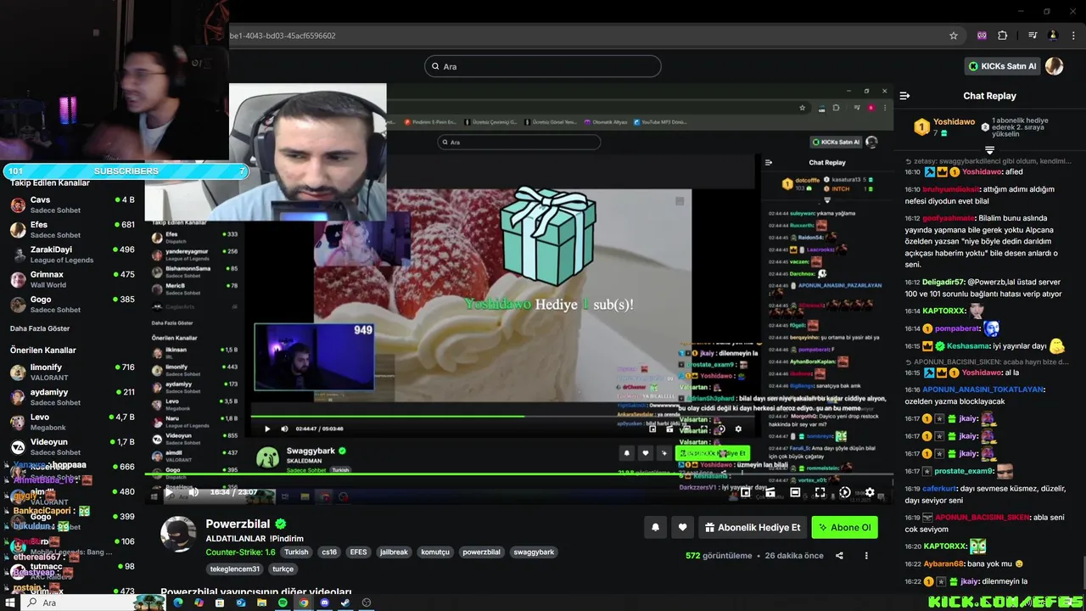1086x611 pixels.
Task: Bookmark this page with the star icon
Action: 954,36
